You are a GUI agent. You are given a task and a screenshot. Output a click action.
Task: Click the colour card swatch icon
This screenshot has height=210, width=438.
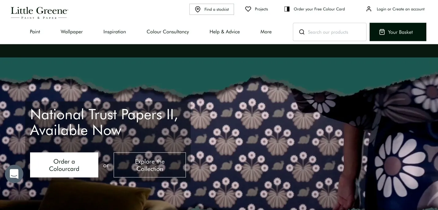(x=287, y=9)
